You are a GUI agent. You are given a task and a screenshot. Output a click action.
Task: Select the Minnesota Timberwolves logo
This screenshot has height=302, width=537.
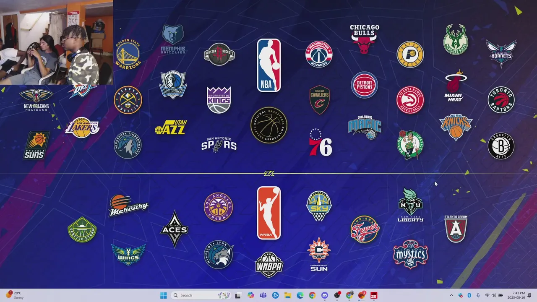128,145
